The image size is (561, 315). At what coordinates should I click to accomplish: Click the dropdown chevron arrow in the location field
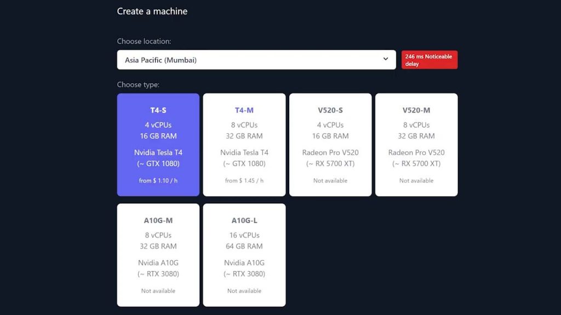click(385, 59)
